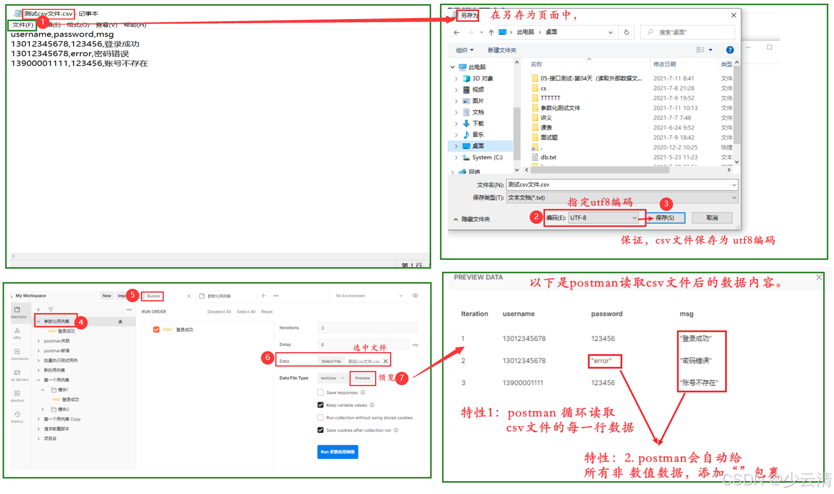
Task: Click the filter icon above collections list
Action: pos(51,309)
